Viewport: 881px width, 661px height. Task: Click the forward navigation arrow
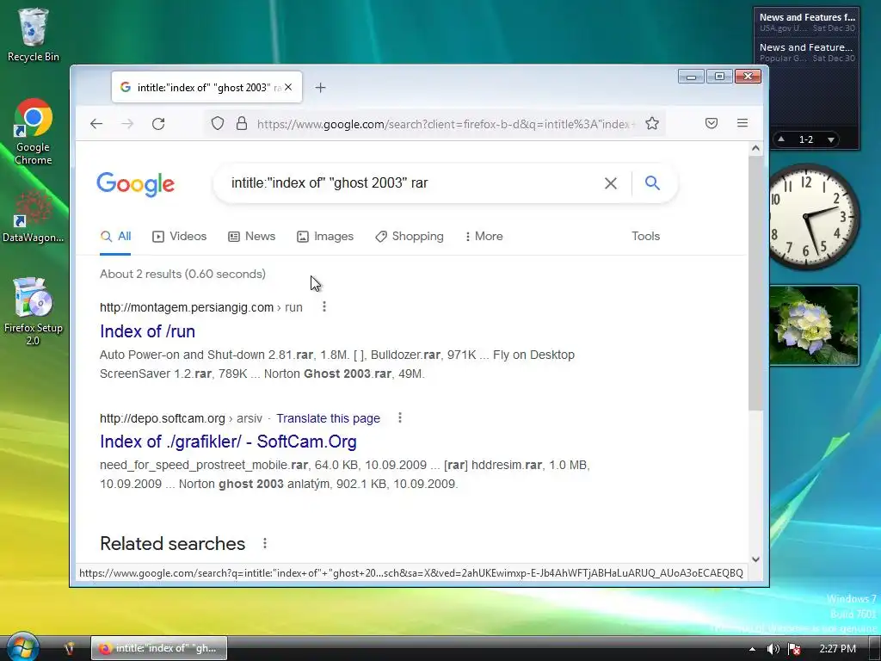pos(127,124)
